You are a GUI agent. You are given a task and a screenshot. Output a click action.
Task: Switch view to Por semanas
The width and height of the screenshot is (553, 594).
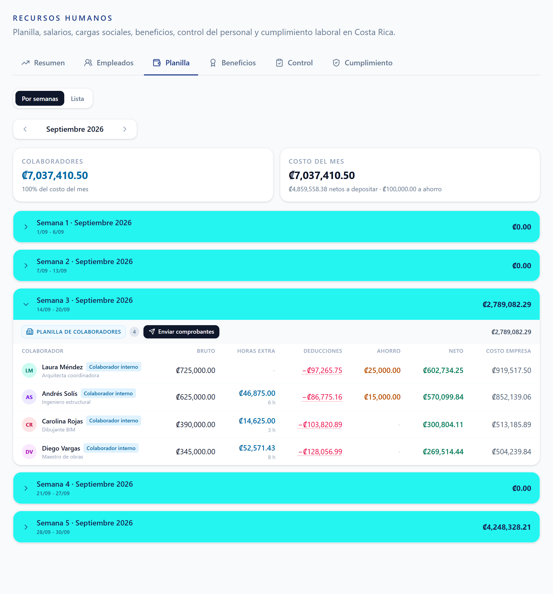coord(40,99)
